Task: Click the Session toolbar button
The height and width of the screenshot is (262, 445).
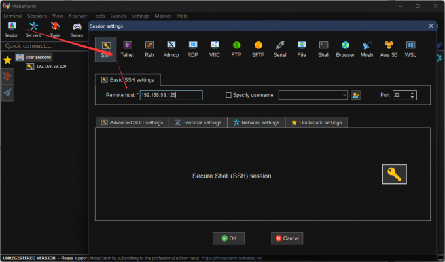Action: 11,29
